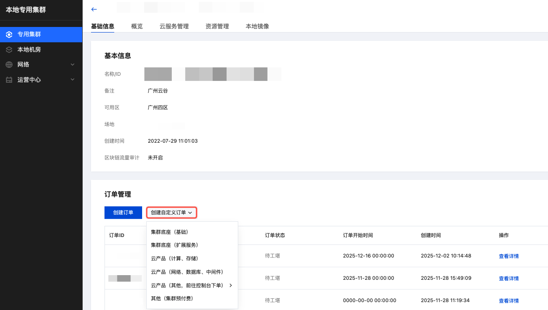This screenshot has height=310, width=548.
Task: Open the 创建自定义订单 dropdown
Action: pos(171,212)
